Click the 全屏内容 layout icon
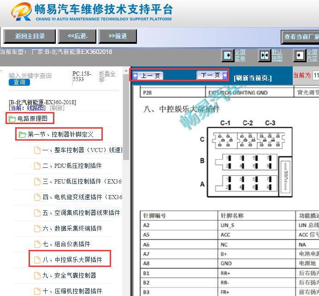 (x=299, y=55)
